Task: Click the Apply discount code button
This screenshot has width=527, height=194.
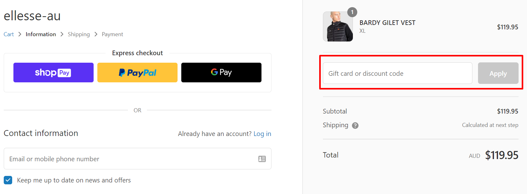Action: (x=498, y=73)
